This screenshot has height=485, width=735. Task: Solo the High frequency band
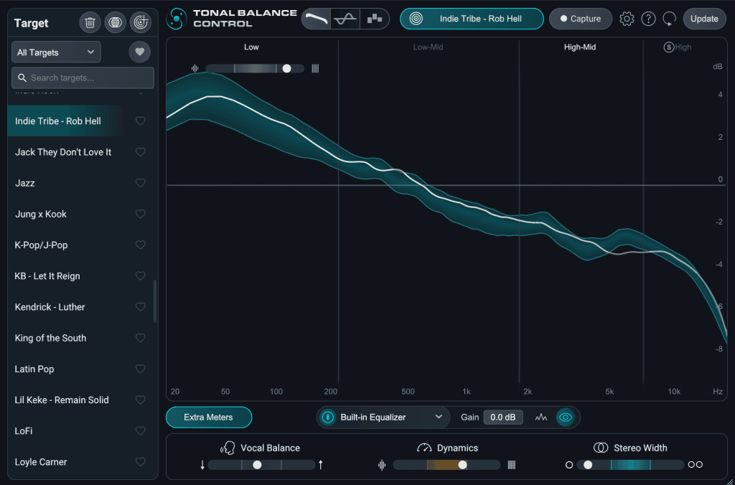pyautogui.click(x=669, y=47)
